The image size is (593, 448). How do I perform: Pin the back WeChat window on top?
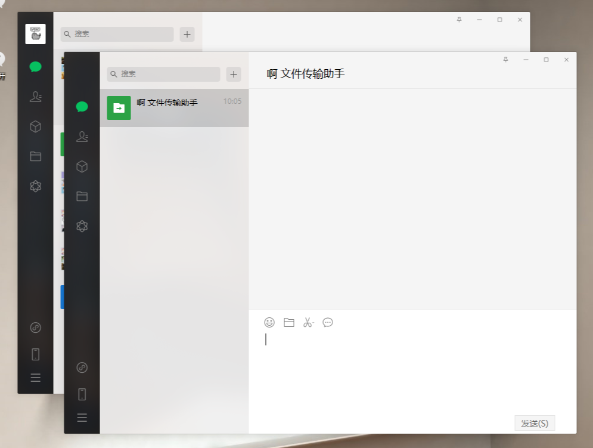[459, 19]
